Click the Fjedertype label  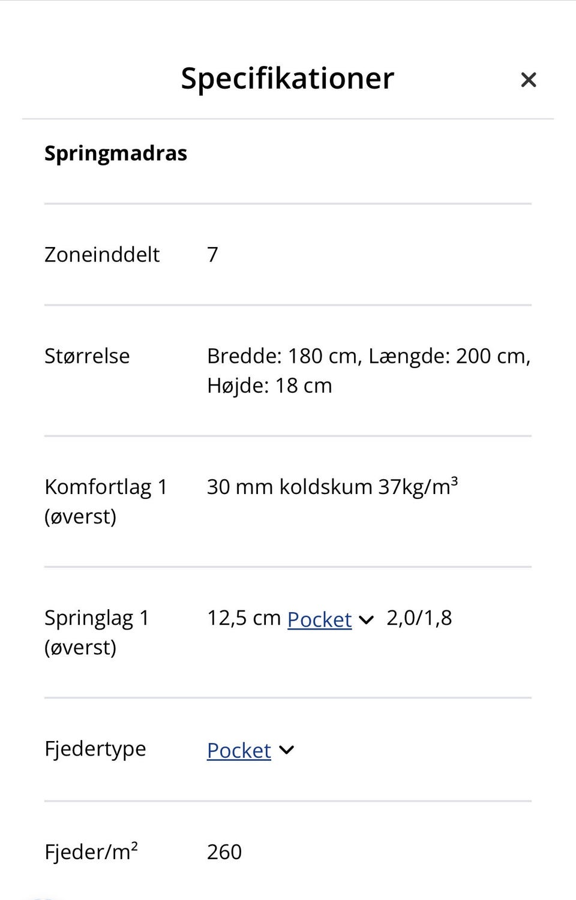[95, 750]
